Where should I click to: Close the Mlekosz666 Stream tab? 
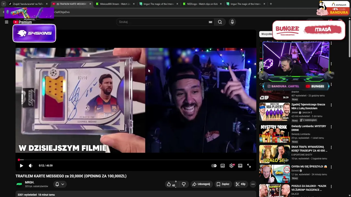(134, 4)
